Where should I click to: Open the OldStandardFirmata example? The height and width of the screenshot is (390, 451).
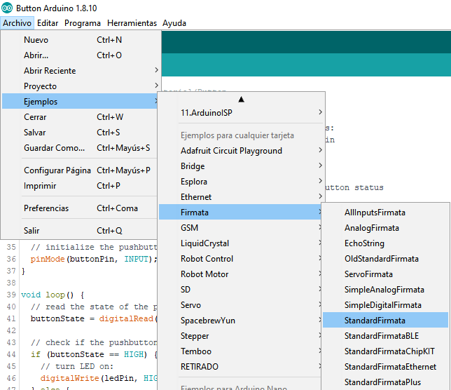coord(385,259)
